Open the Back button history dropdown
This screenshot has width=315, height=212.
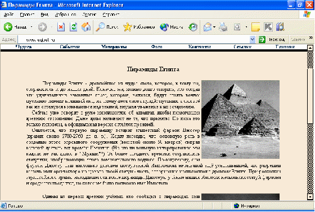click(31, 27)
